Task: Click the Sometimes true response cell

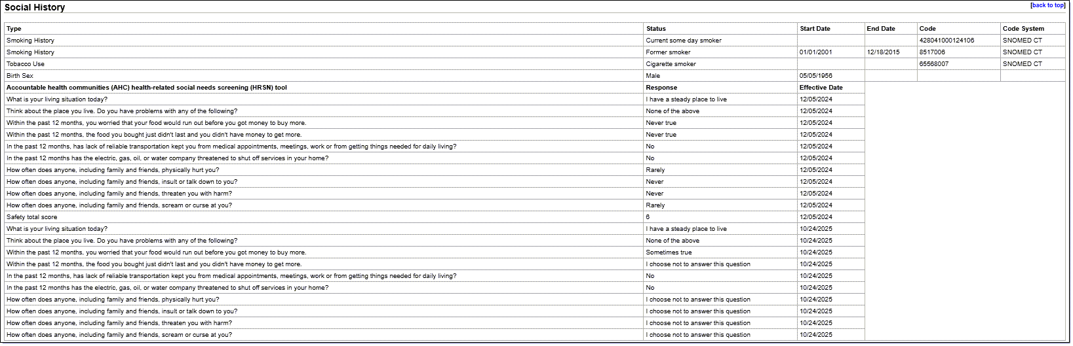Action: pos(669,252)
